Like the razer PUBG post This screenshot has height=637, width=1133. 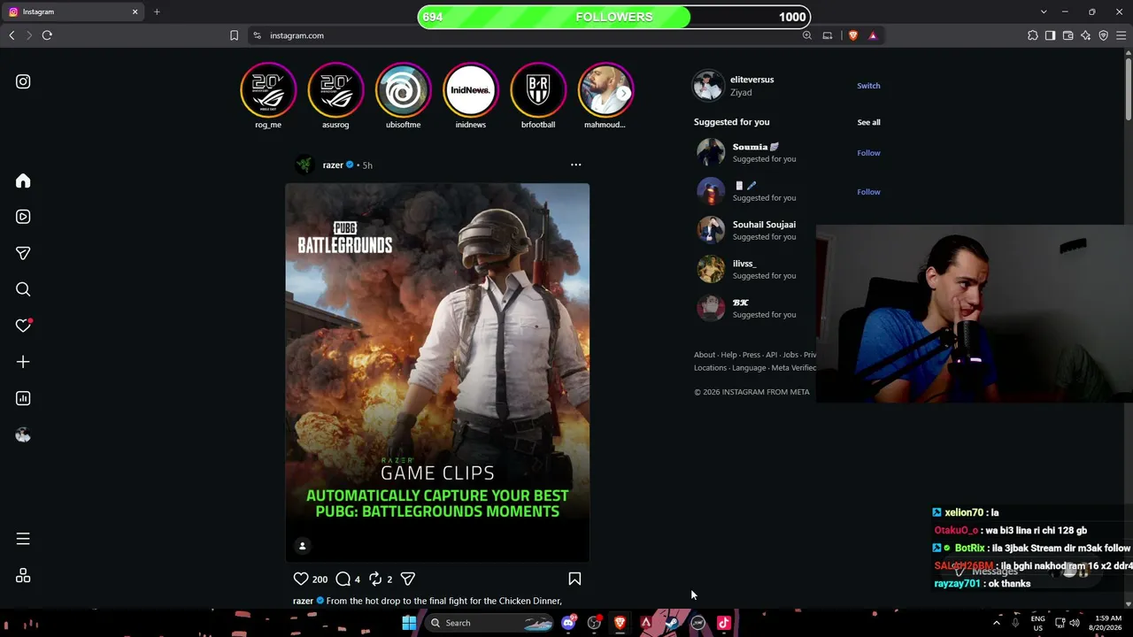tap(301, 579)
